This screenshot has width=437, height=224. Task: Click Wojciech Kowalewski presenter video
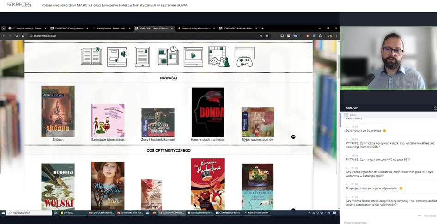tap(388, 58)
